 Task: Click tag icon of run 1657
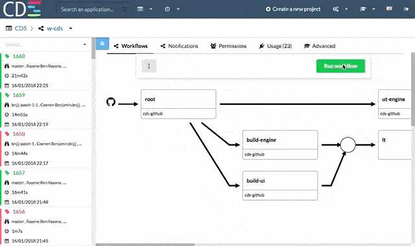7,173
